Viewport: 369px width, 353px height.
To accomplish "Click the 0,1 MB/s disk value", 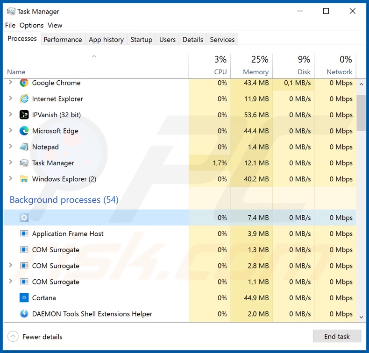I will (x=297, y=83).
